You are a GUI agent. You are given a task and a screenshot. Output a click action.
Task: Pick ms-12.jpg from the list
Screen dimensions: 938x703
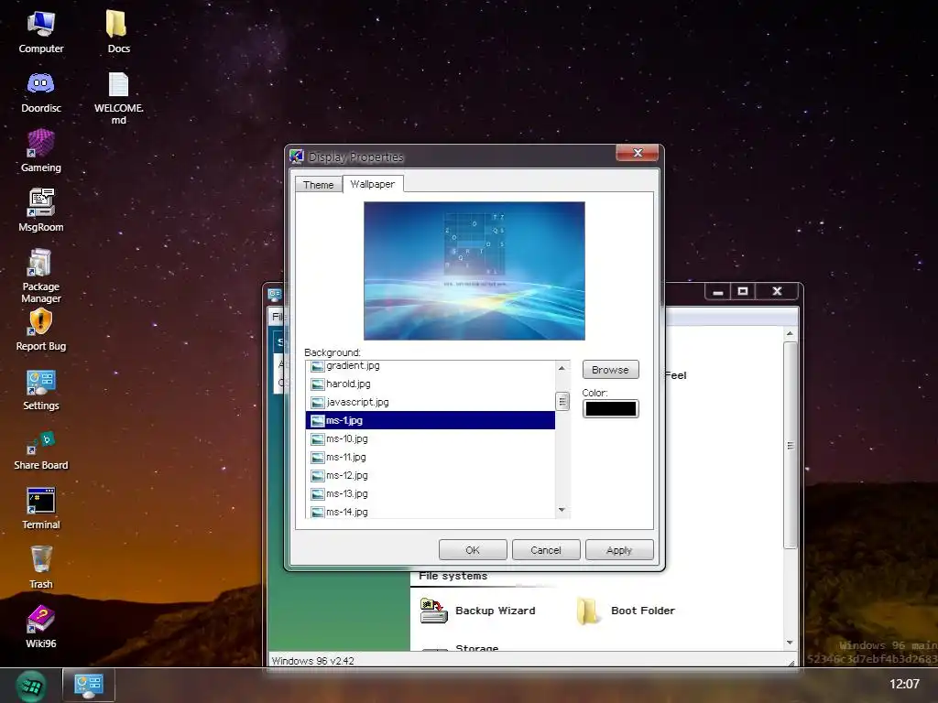[431, 475]
